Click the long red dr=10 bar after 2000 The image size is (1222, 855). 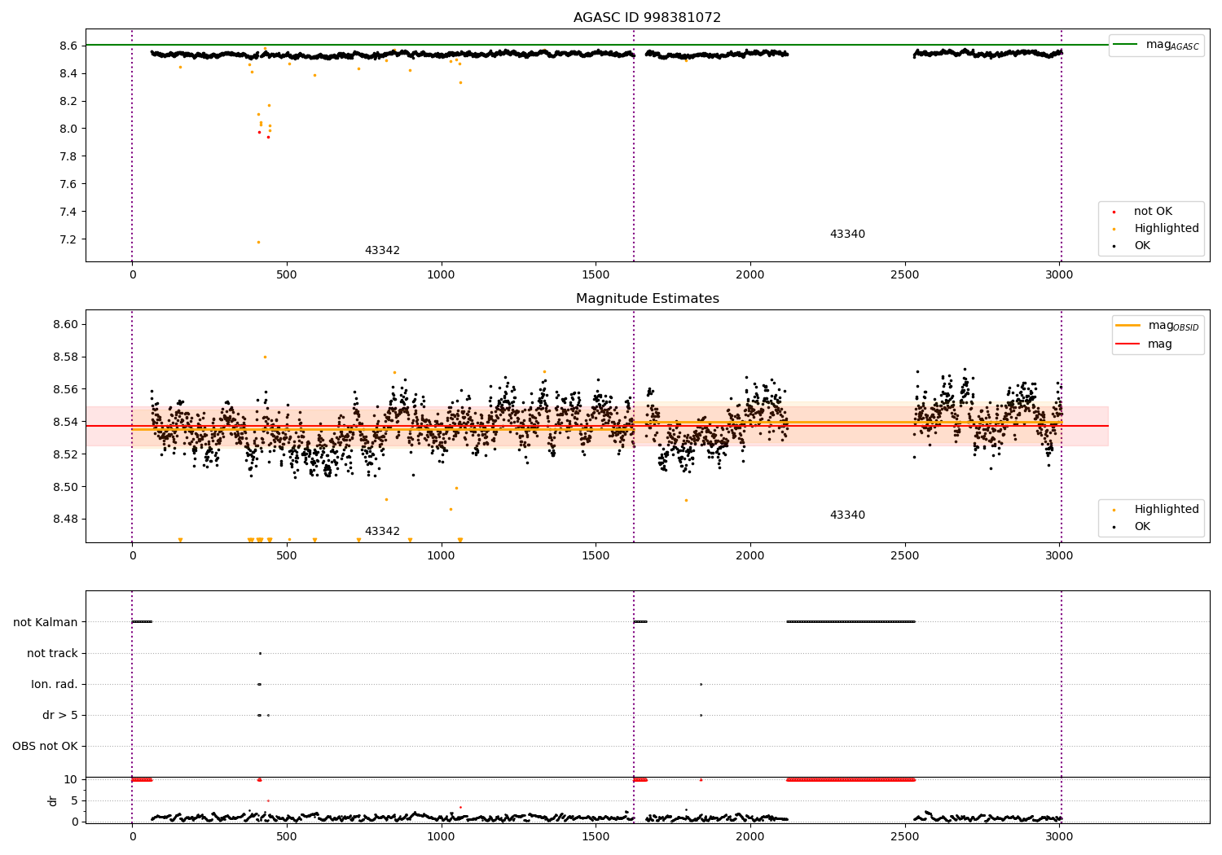pyautogui.click(x=851, y=780)
